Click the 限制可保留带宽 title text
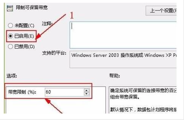Viewport: 184px width, 120px height. pyautogui.click(x=32, y=8)
